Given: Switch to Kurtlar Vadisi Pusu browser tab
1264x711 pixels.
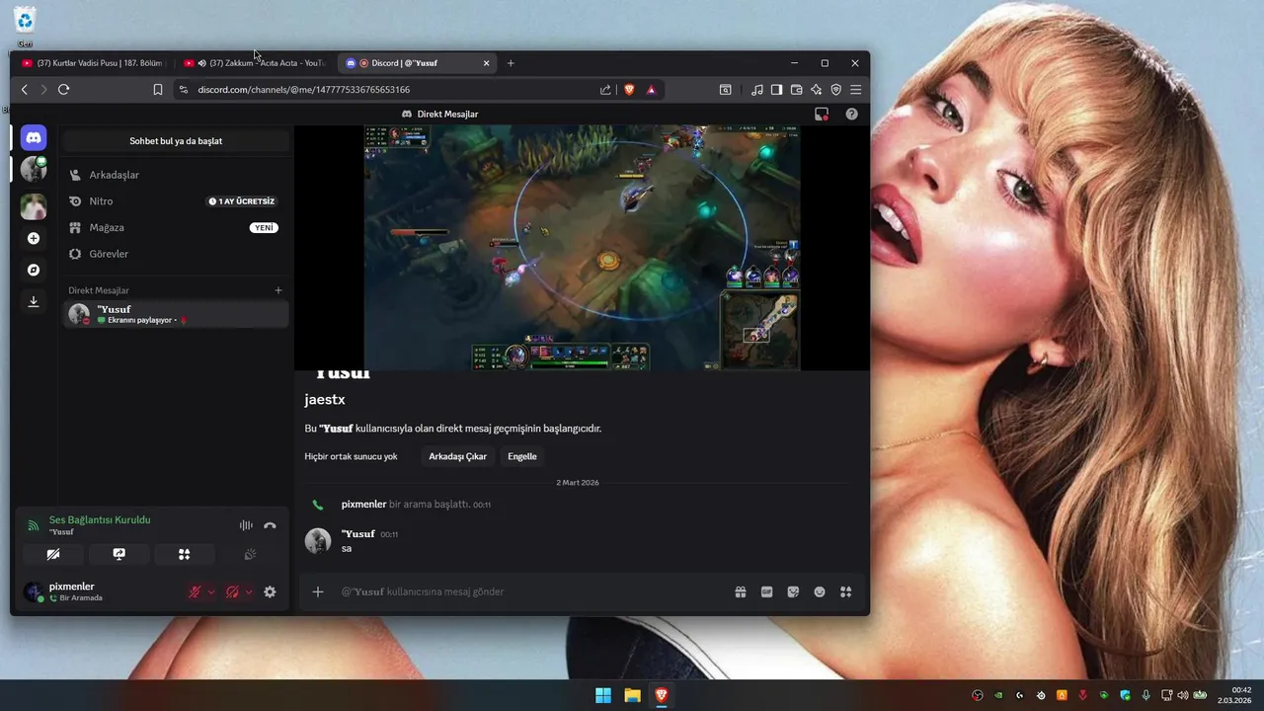Looking at the screenshot, I should [x=92, y=63].
